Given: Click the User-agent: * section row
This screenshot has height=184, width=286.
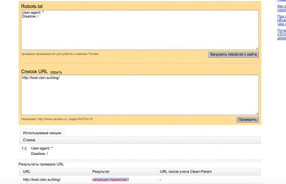Looking at the screenshot, I should pyautogui.click(x=42, y=148).
